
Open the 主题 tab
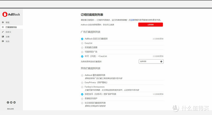point(7,37)
